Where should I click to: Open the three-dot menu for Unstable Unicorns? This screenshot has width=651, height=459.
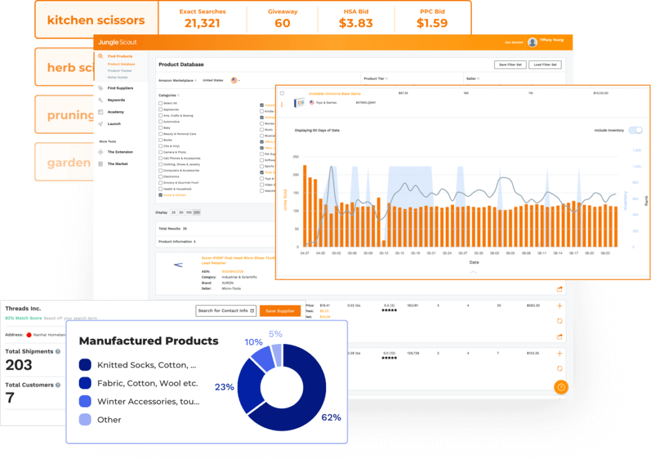coord(282,105)
